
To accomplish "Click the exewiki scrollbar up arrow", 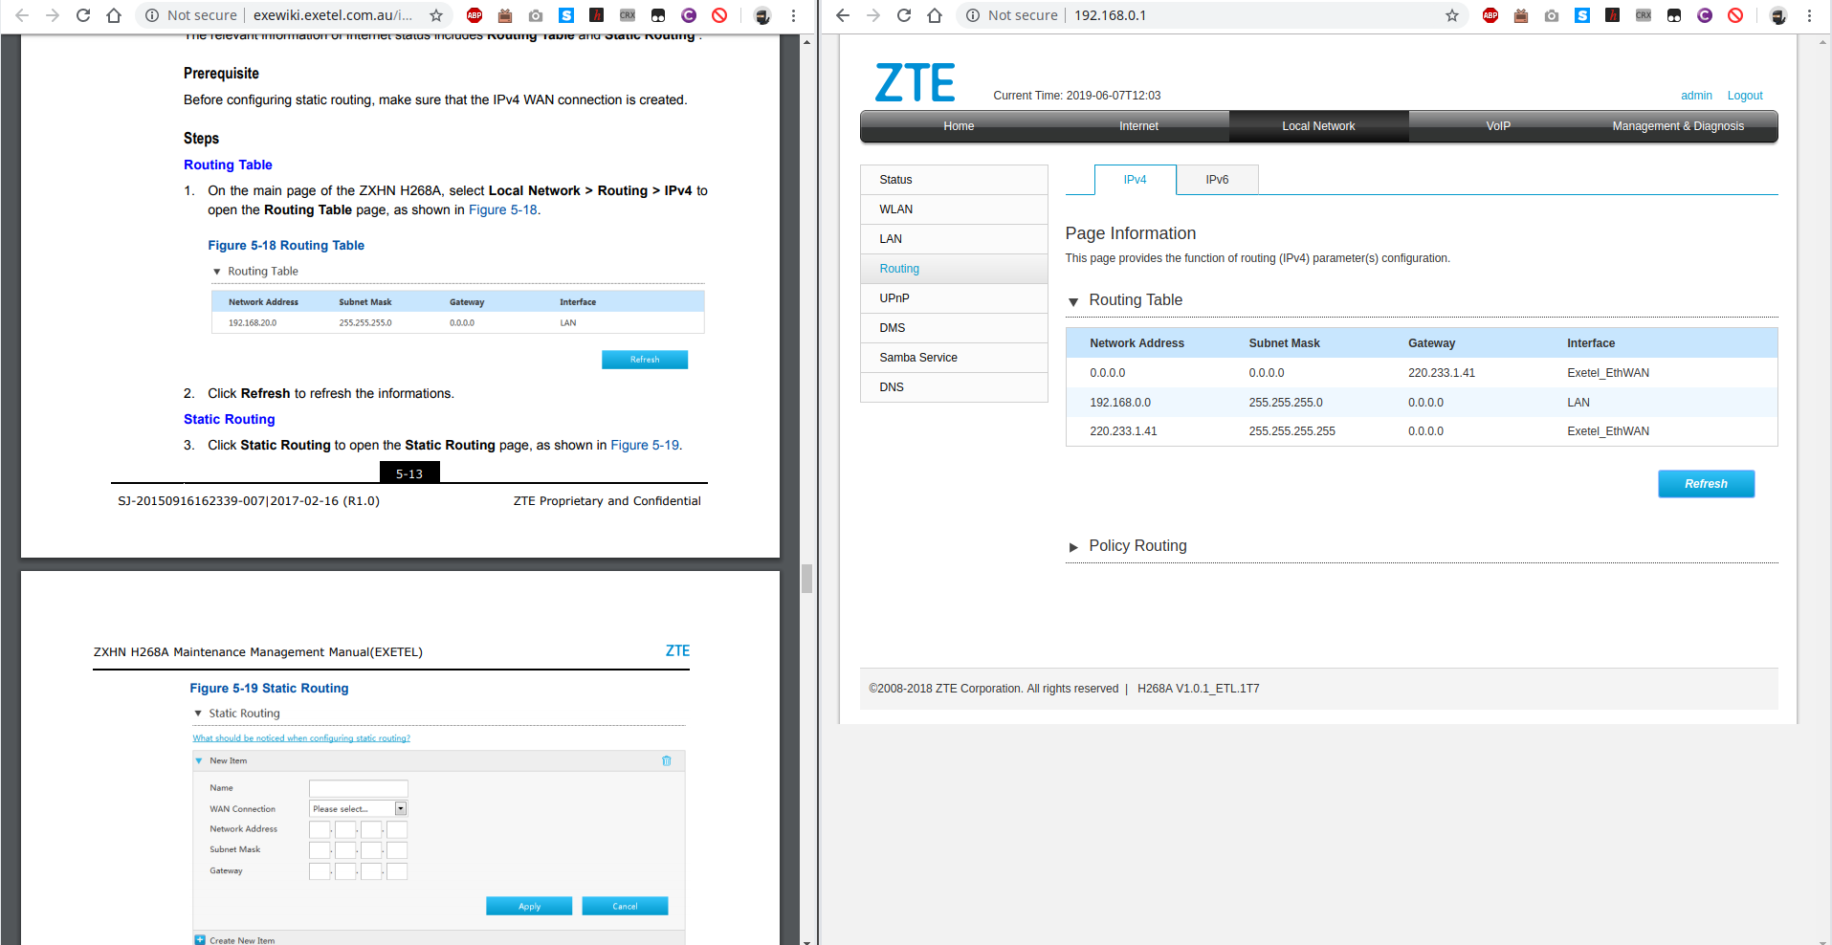I will (806, 42).
